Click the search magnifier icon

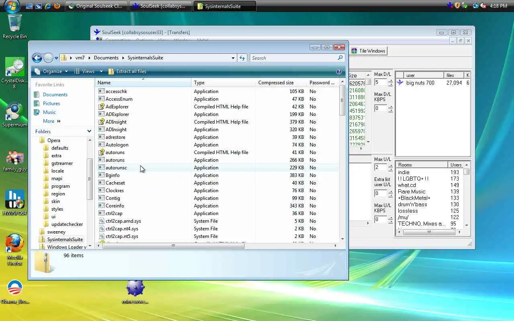[x=340, y=58]
